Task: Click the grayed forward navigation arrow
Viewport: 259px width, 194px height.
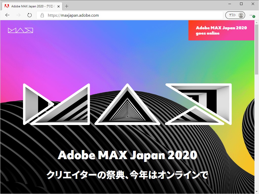Action: pos(18,15)
